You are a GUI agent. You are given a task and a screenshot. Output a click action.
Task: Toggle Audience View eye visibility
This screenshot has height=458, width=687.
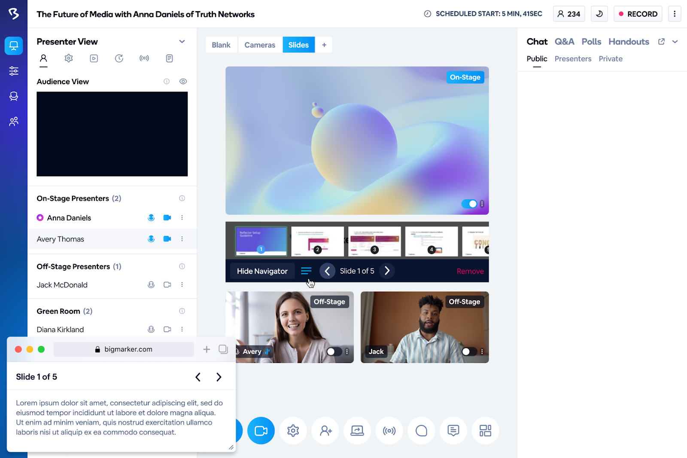pyautogui.click(x=183, y=82)
